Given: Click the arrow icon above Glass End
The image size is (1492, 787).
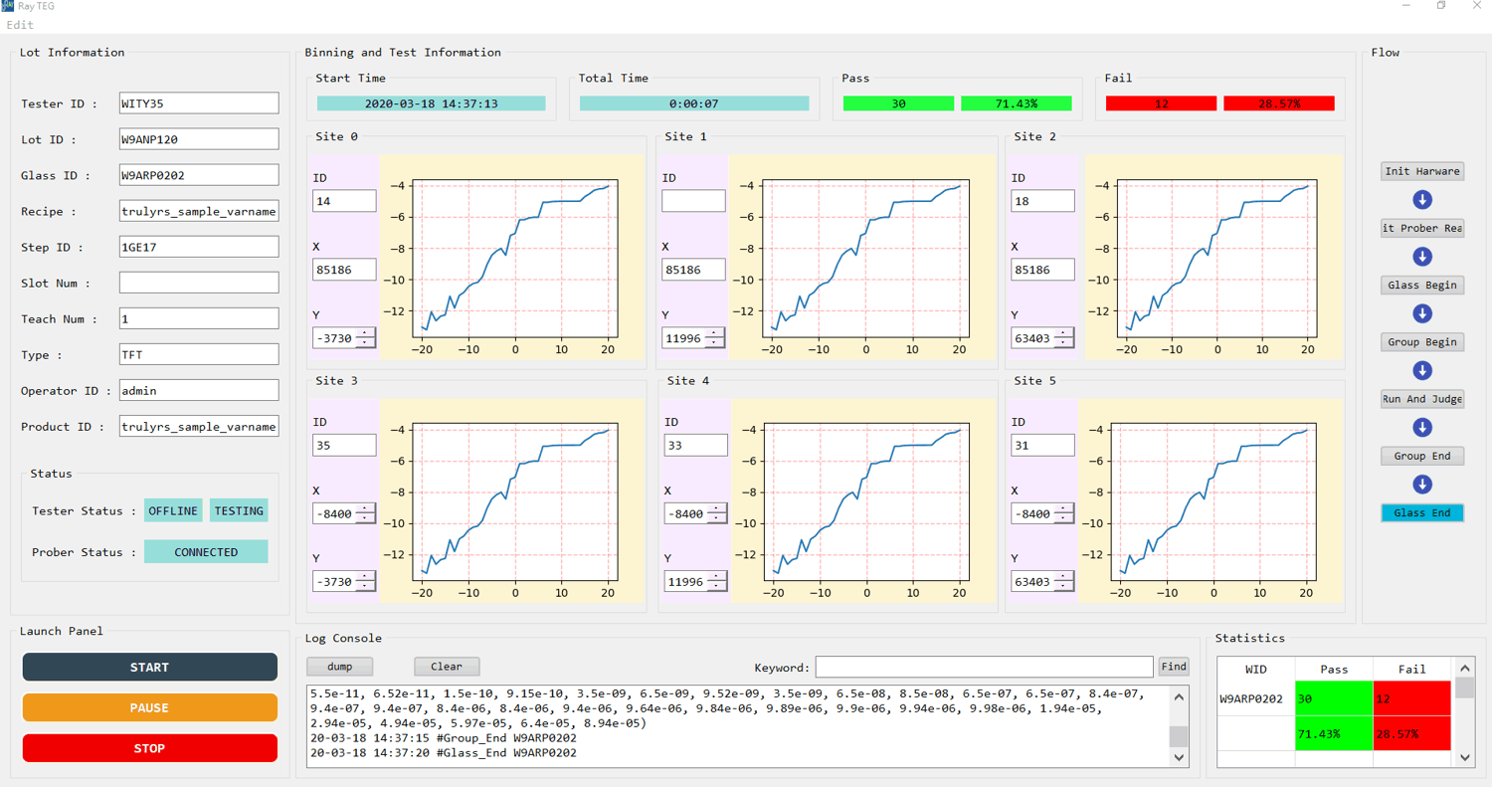Looking at the screenshot, I should [x=1422, y=485].
